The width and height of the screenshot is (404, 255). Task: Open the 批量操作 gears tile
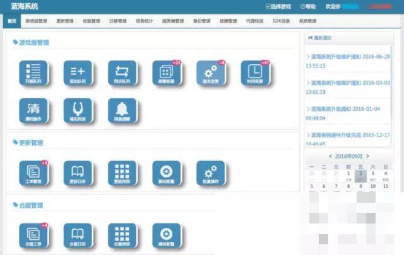(211, 173)
